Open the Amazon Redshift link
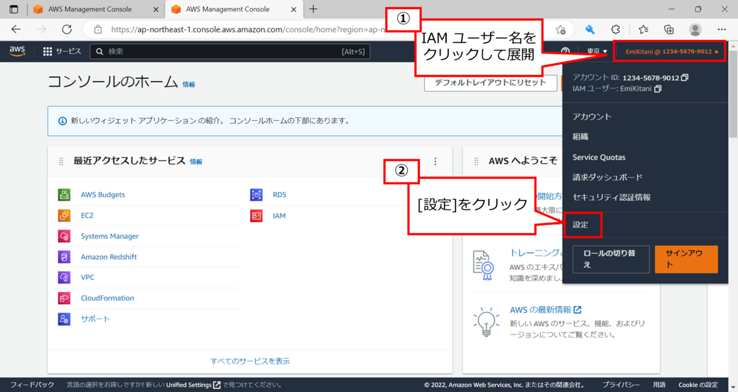738x392 pixels. (x=109, y=257)
